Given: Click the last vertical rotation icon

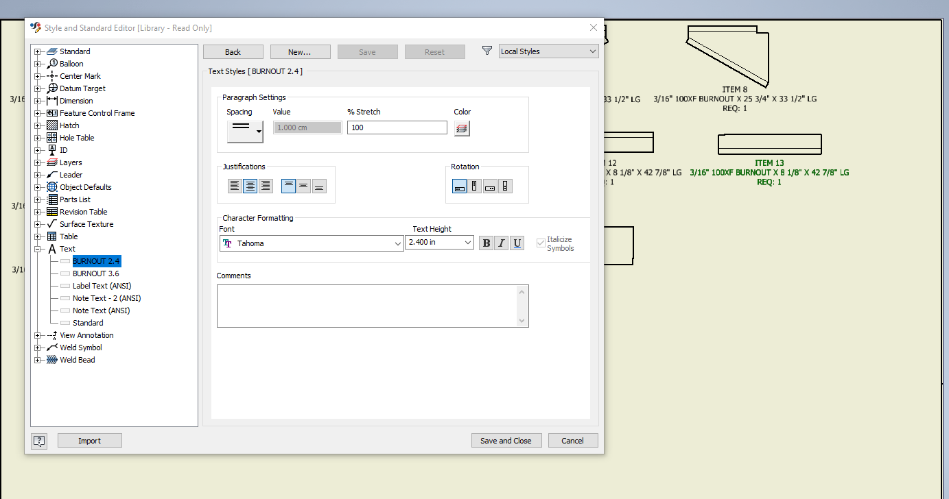Looking at the screenshot, I should [x=504, y=185].
